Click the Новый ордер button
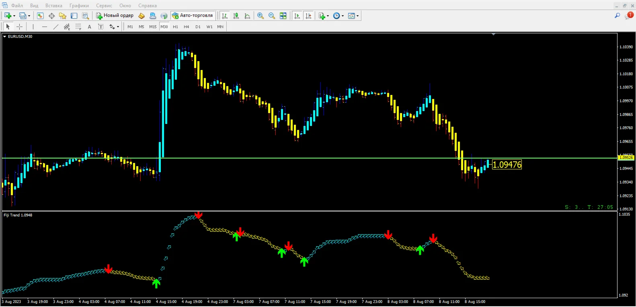The height and width of the screenshot is (307, 636). 115,16
